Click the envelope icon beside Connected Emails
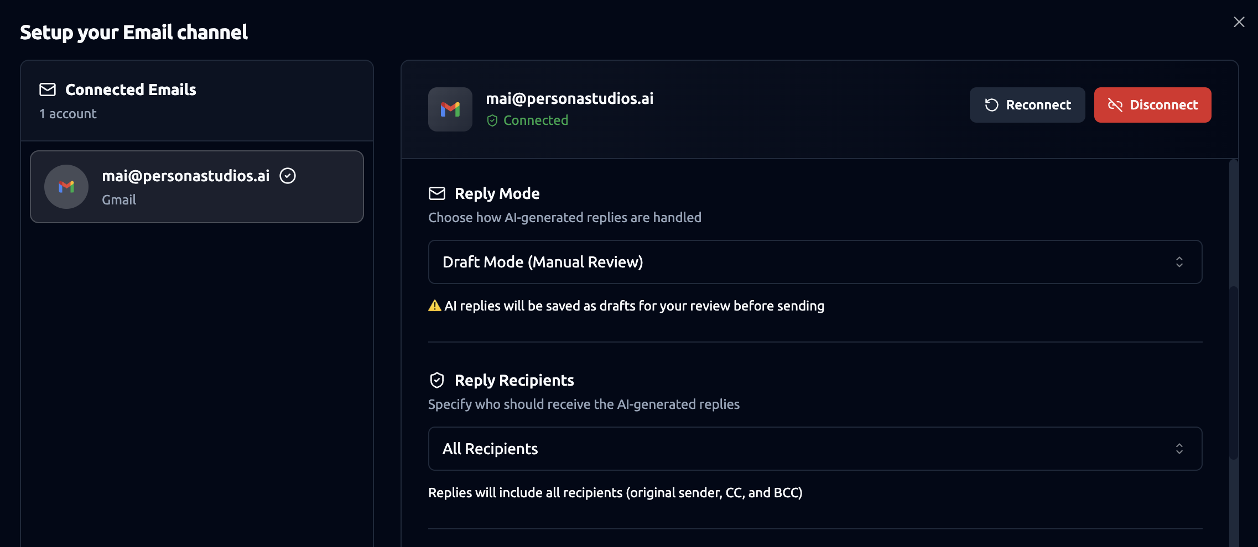Image resolution: width=1258 pixels, height=547 pixels. [48, 90]
